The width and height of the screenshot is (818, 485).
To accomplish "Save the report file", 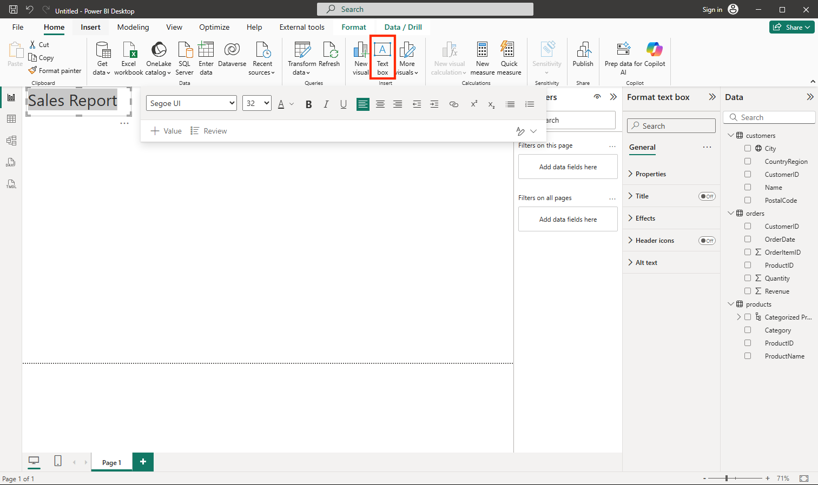I will pyautogui.click(x=14, y=9).
